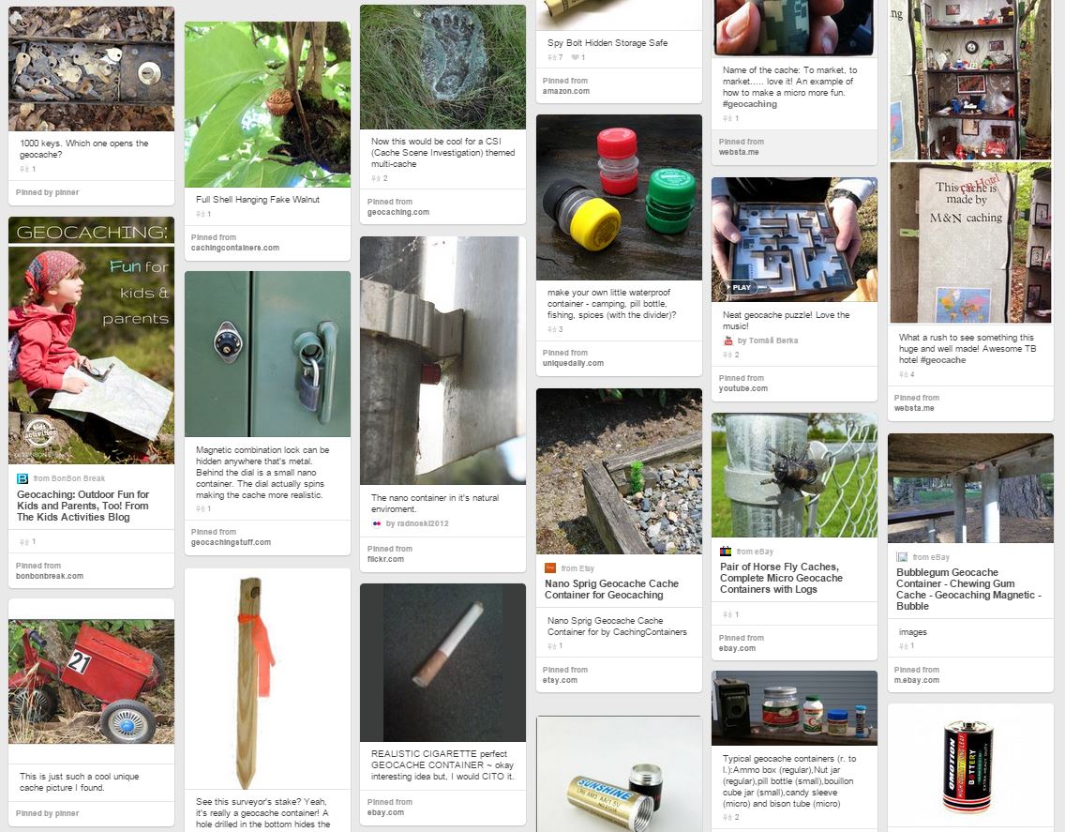Screen dimensions: 1065x832
Task: Open the 1000 keys geocache photo
Action: pyautogui.click(x=91, y=68)
